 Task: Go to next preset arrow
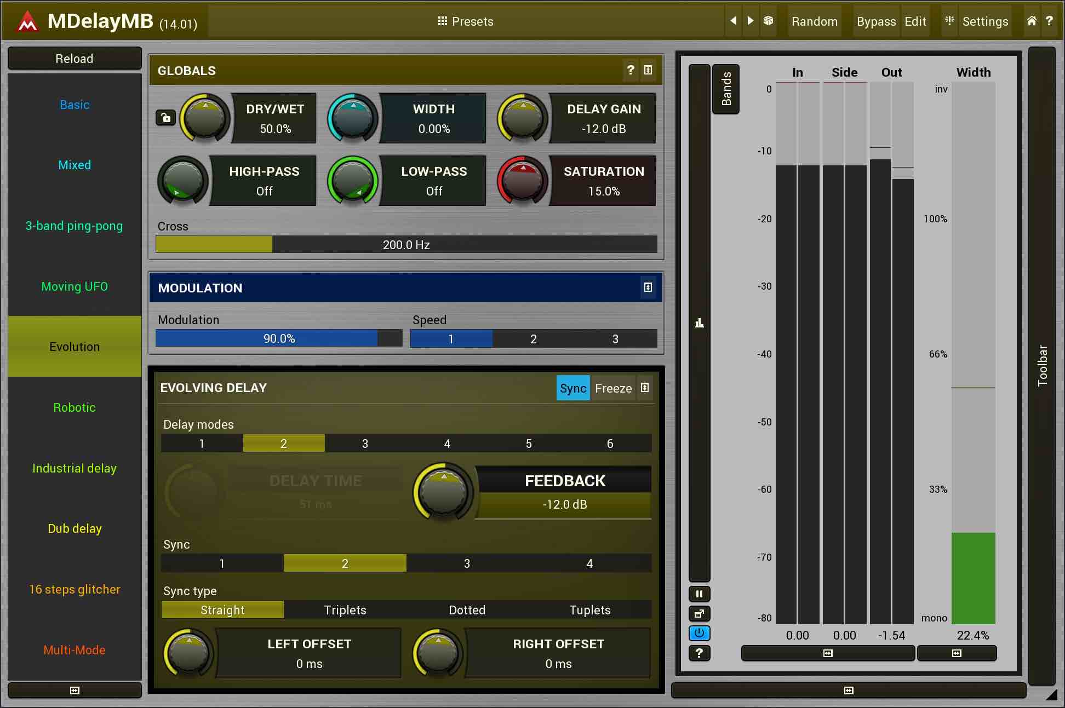point(751,21)
